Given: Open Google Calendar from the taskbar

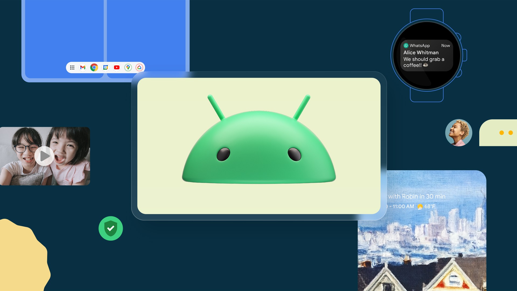Looking at the screenshot, I should point(106,67).
